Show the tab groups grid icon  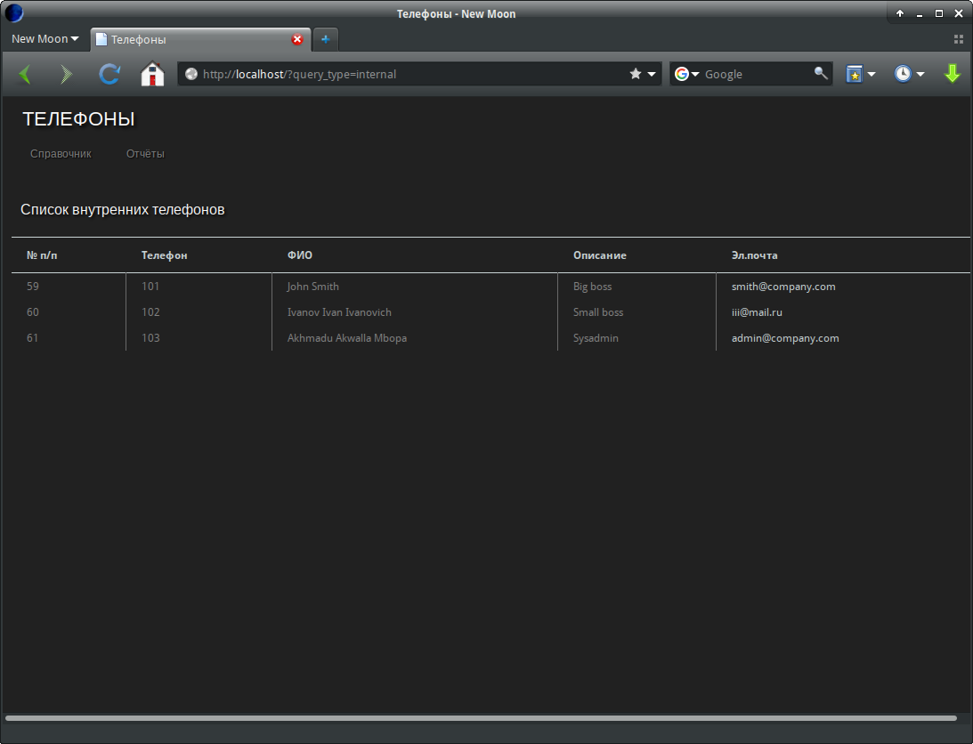point(958,39)
